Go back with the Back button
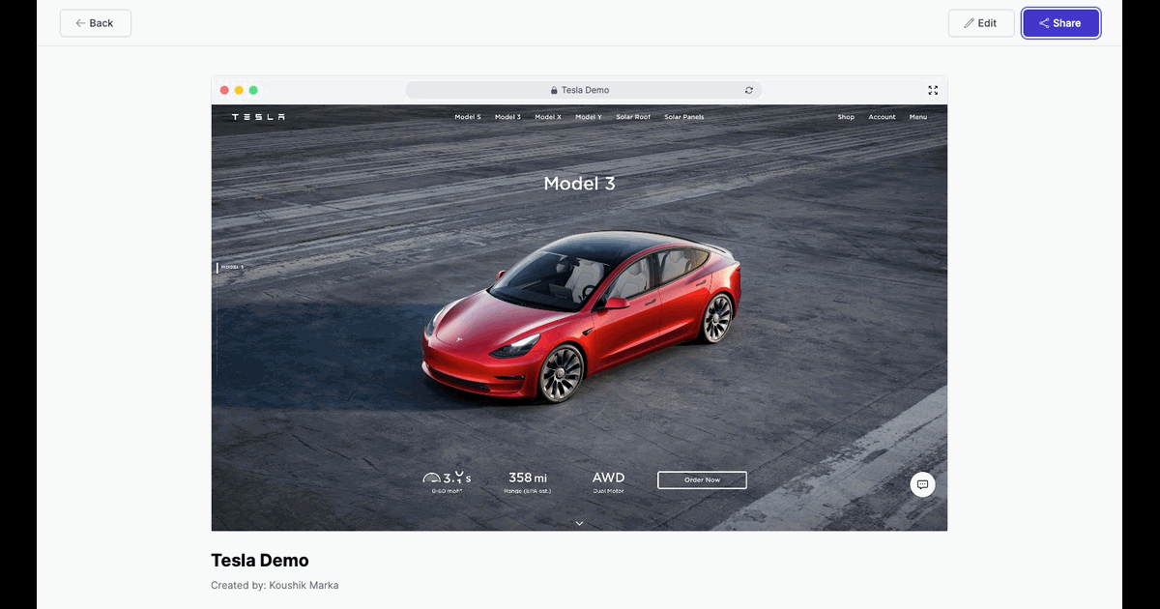The width and height of the screenshot is (1160, 609). tap(96, 23)
